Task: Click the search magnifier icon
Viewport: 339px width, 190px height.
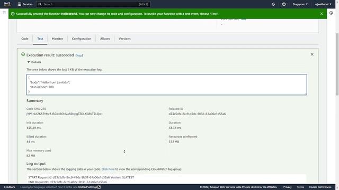Action: pyautogui.click(x=40, y=4)
